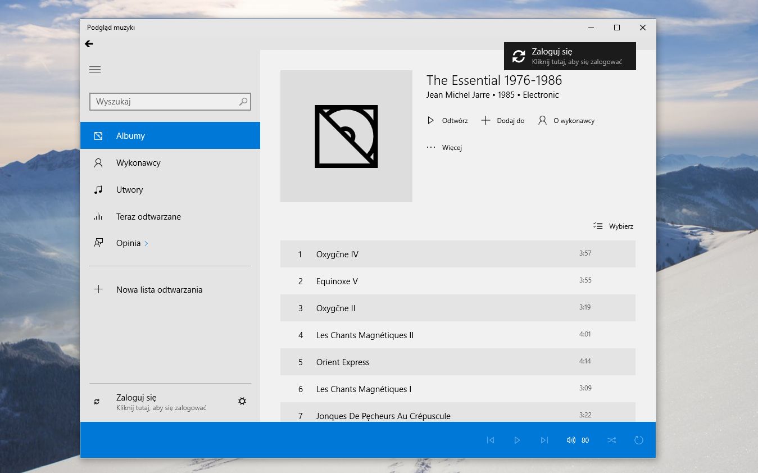Screen dimensions: 758x473
Task: Open settings with the gear icon
Action: point(242,401)
